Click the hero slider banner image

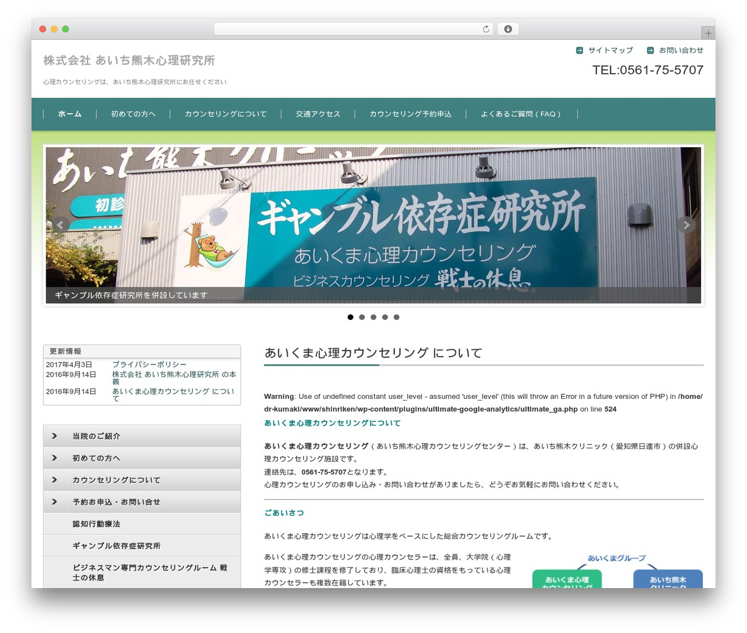click(x=373, y=225)
